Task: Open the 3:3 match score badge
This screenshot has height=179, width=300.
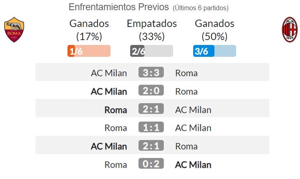Action: tap(151, 72)
